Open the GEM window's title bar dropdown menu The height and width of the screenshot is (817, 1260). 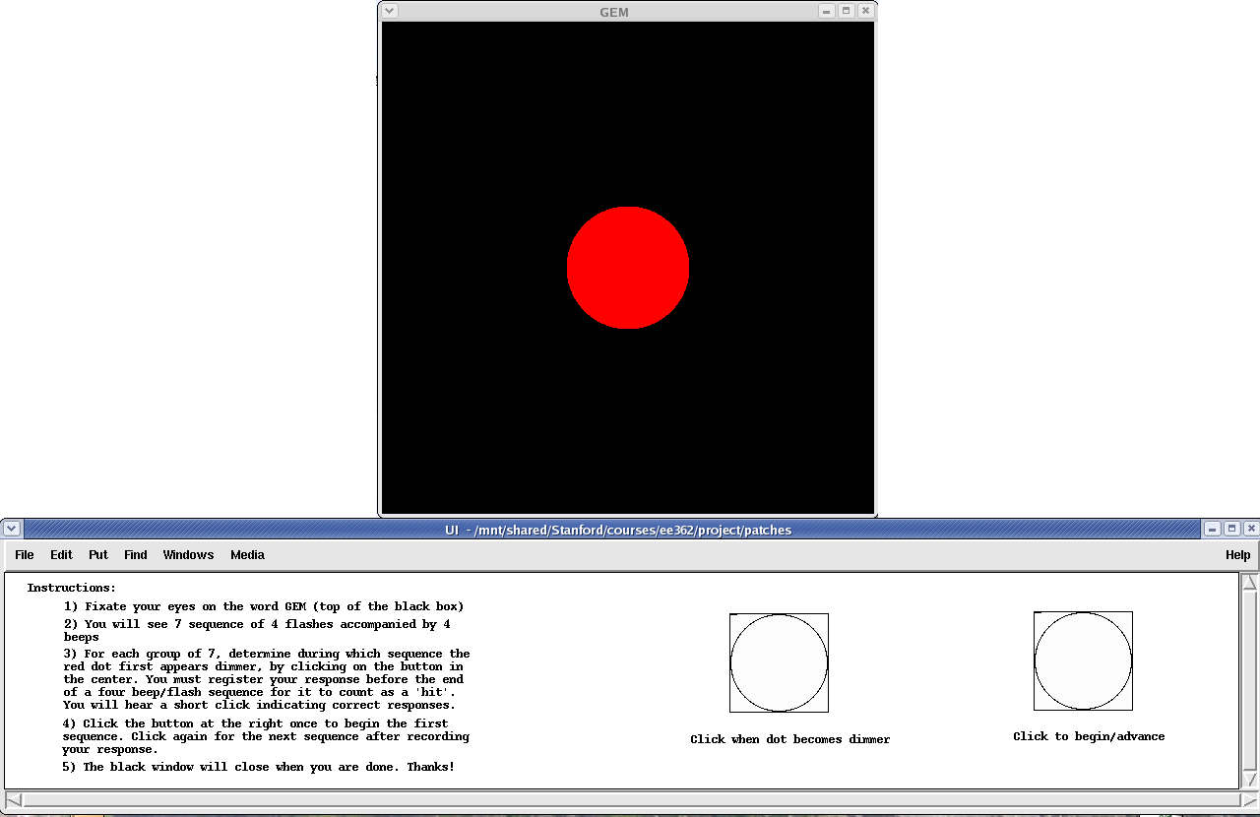[390, 11]
